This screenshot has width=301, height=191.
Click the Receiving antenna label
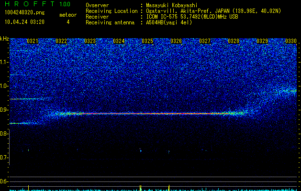tap(110, 22)
